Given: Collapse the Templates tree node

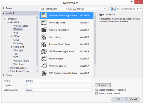Looking at the screenshot, I should (4, 19).
